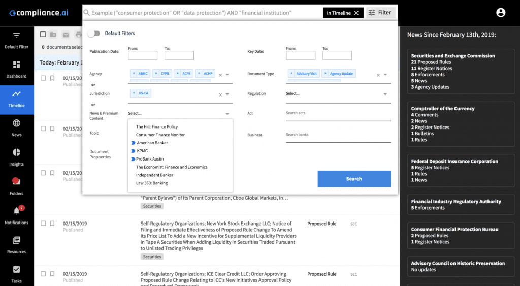
Task: Open the Resources section
Action: tap(17, 245)
